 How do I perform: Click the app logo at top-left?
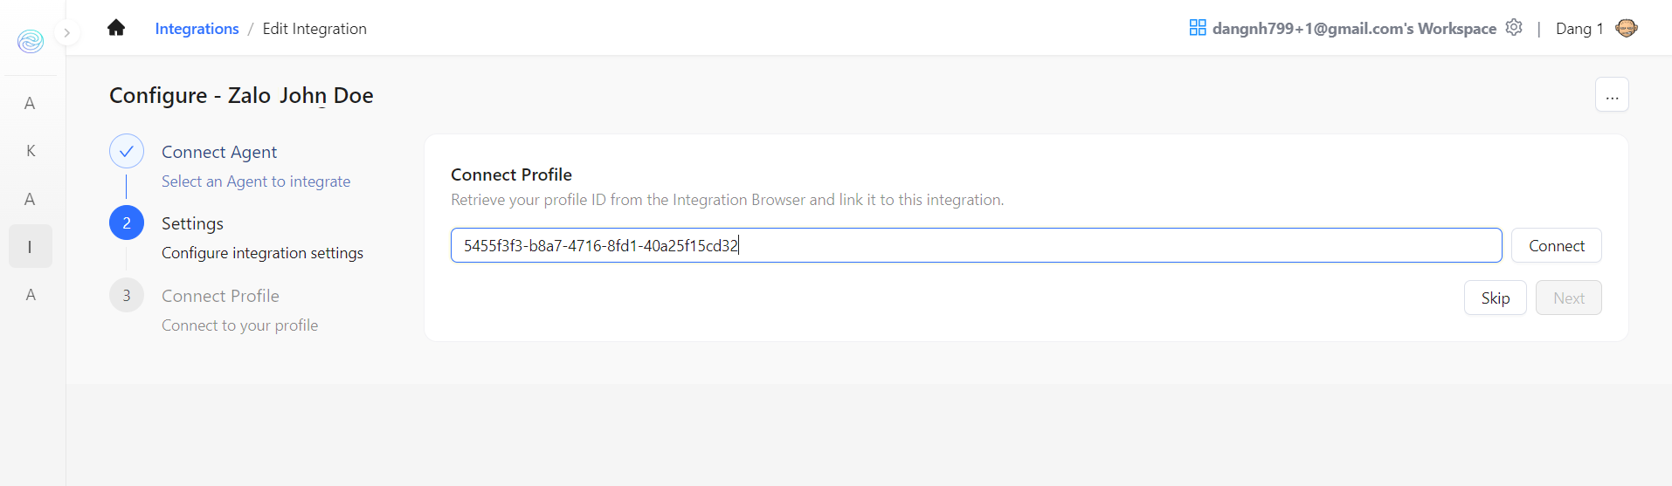[31, 41]
